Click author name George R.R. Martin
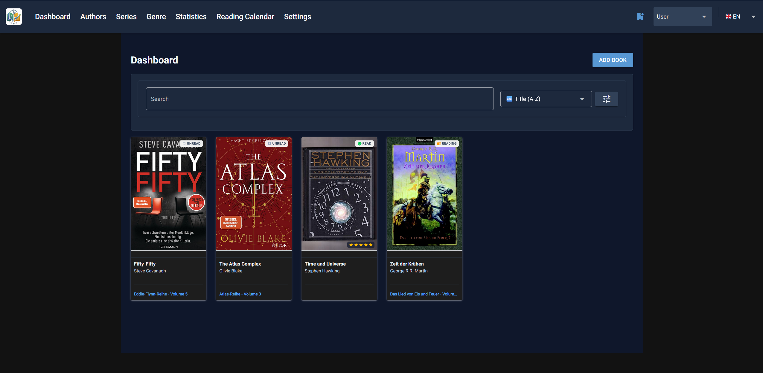 coord(409,271)
